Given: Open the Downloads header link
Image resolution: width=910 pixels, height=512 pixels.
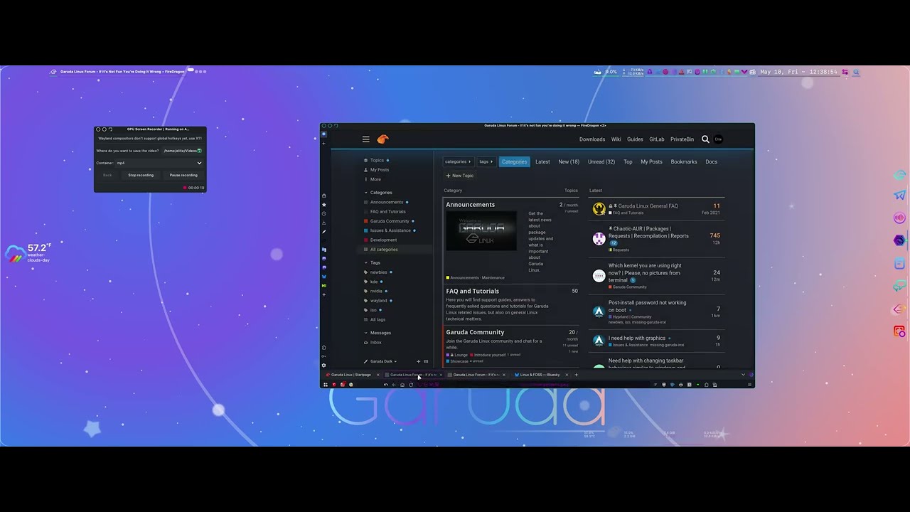Looking at the screenshot, I should coord(592,139).
